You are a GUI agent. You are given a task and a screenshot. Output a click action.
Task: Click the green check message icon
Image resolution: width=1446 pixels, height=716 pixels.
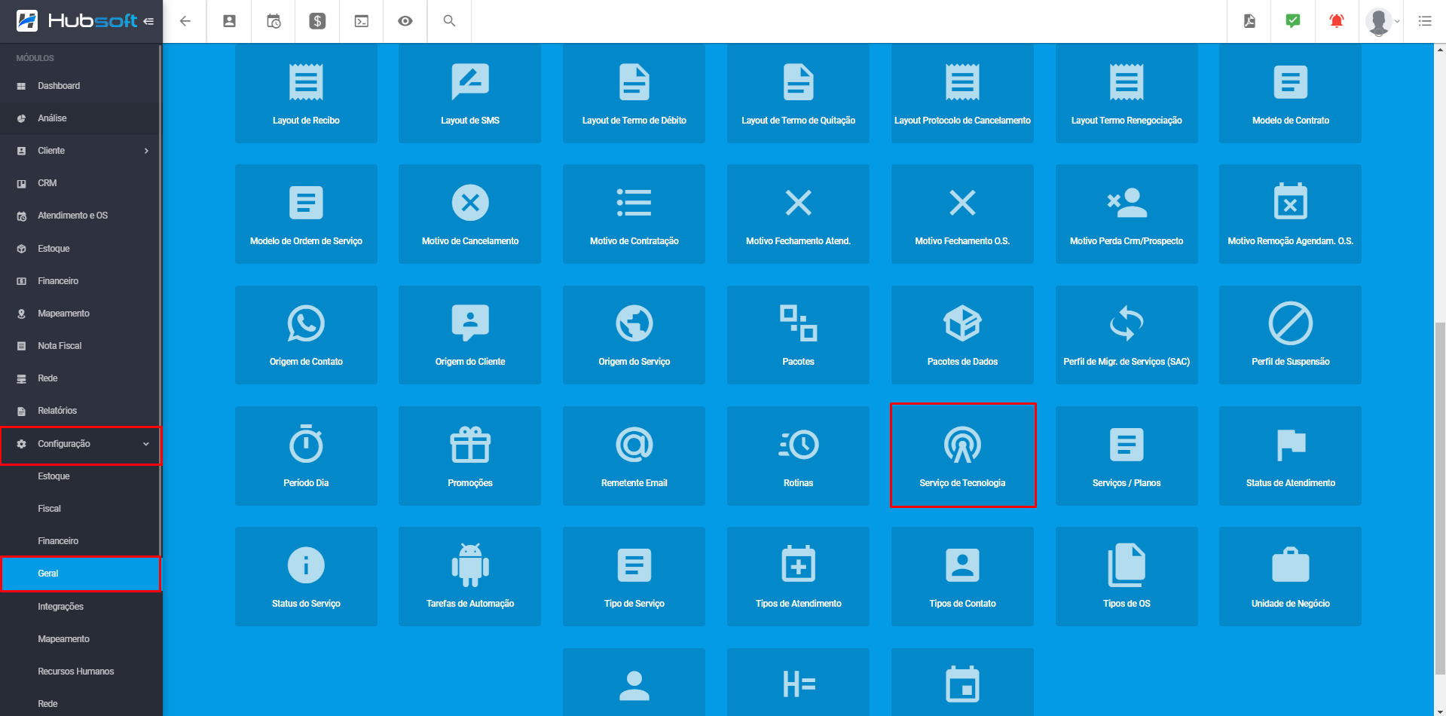[x=1293, y=21]
